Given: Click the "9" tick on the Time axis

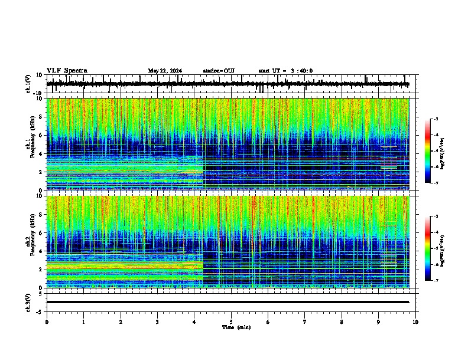Looking at the screenshot, I should click(378, 322).
